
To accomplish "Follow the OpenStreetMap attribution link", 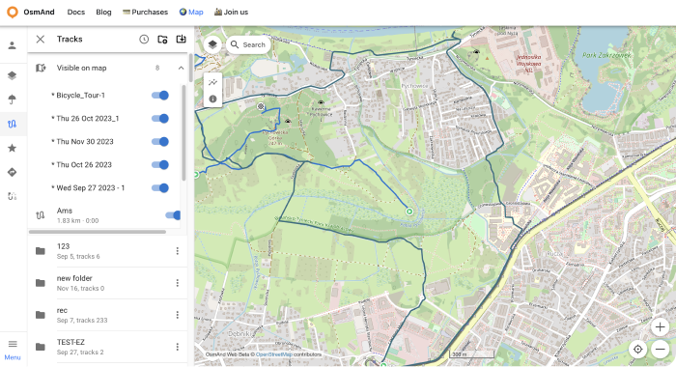I will 273,354.
